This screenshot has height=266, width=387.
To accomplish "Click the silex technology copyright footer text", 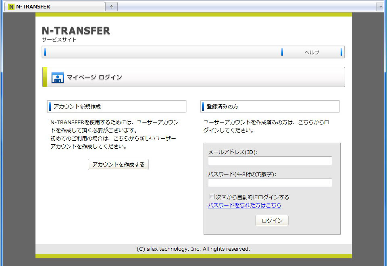I will pos(193,249).
